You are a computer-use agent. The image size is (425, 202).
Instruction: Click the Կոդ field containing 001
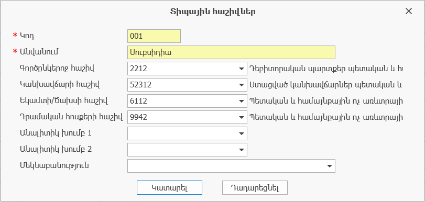click(154, 36)
